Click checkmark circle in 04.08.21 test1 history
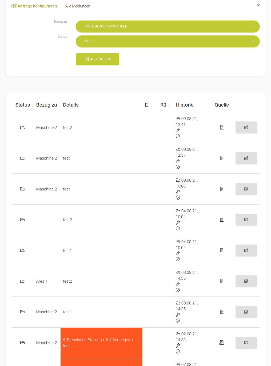271x366 pixels. coord(178,259)
